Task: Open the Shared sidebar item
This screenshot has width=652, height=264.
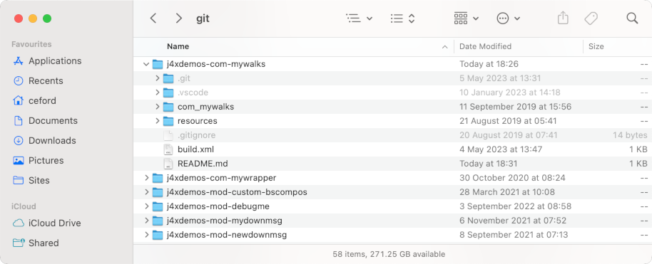Action: click(x=44, y=243)
